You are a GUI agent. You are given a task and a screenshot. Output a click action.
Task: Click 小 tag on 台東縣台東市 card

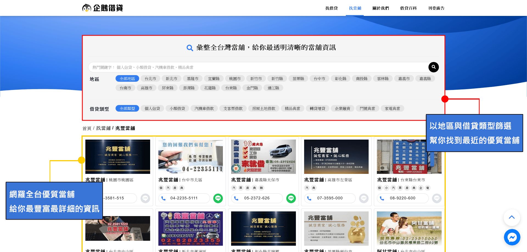point(386,188)
